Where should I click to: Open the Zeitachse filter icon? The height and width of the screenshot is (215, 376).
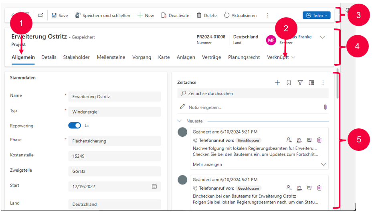pos(300,83)
